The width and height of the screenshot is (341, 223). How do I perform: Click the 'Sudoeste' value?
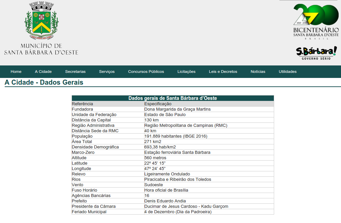(154, 185)
